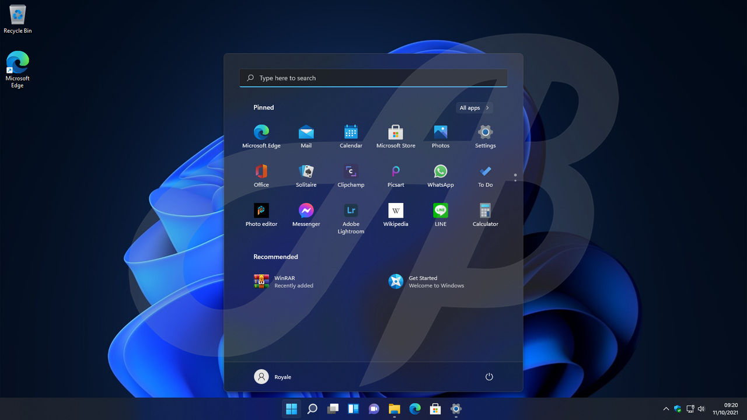Image resolution: width=747 pixels, height=420 pixels.
Task: Open network status tray icon
Action: pyautogui.click(x=690, y=409)
